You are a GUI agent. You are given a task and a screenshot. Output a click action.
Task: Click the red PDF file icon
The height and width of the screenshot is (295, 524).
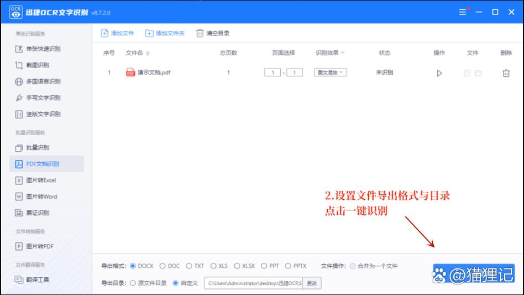coord(130,73)
